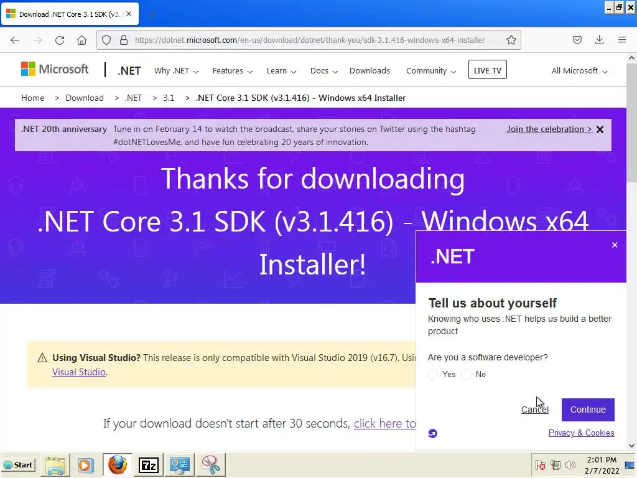This screenshot has width=637, height=478.
Task: Open a new browser tab
Action: 152,14
